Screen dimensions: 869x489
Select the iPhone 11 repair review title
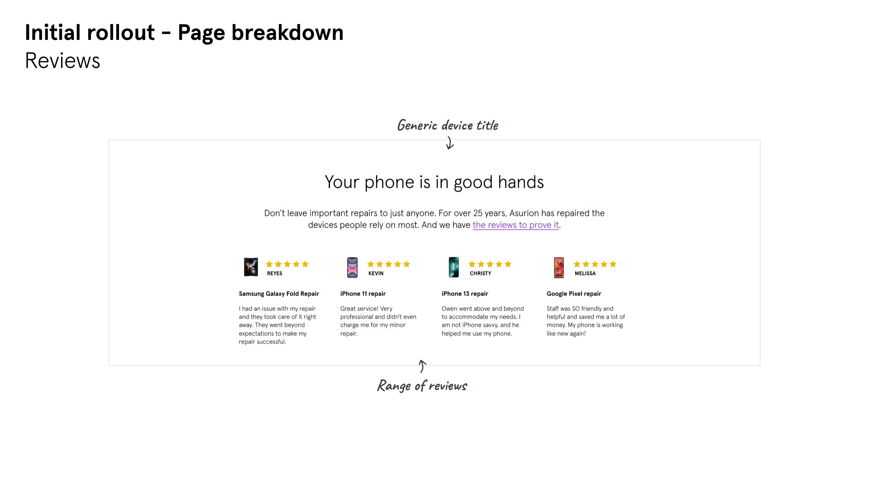(363, 294)
